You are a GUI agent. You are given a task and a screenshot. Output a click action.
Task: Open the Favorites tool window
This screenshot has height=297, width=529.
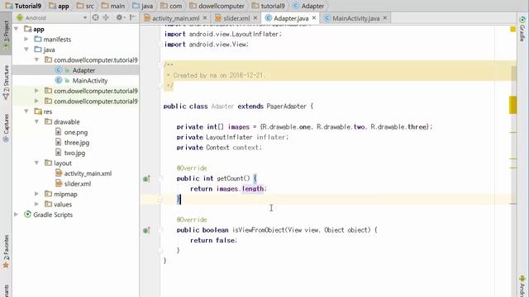click(x=6, y=251)
